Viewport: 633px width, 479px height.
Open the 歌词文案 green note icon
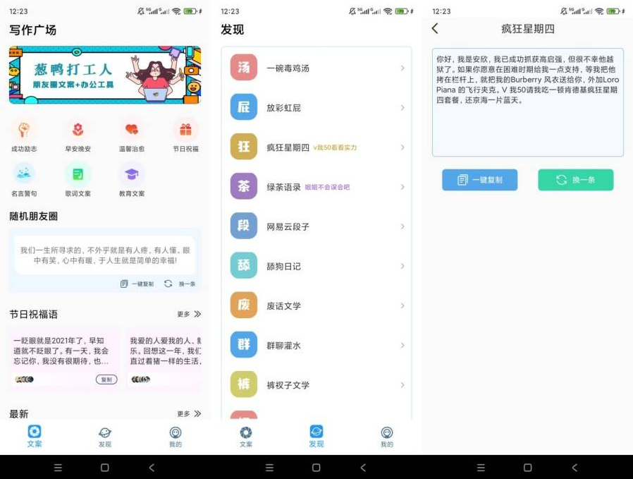click(78, 174)
